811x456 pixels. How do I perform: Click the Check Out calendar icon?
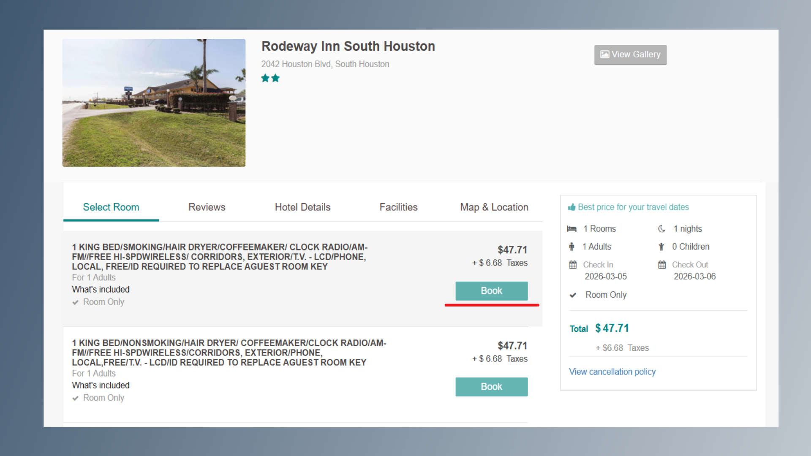[x=662, y=265]
